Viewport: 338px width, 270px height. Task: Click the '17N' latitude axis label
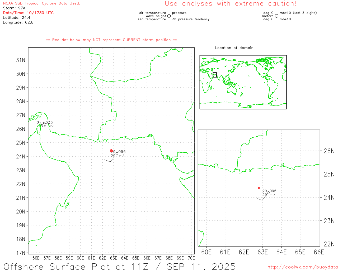(21, 253)
